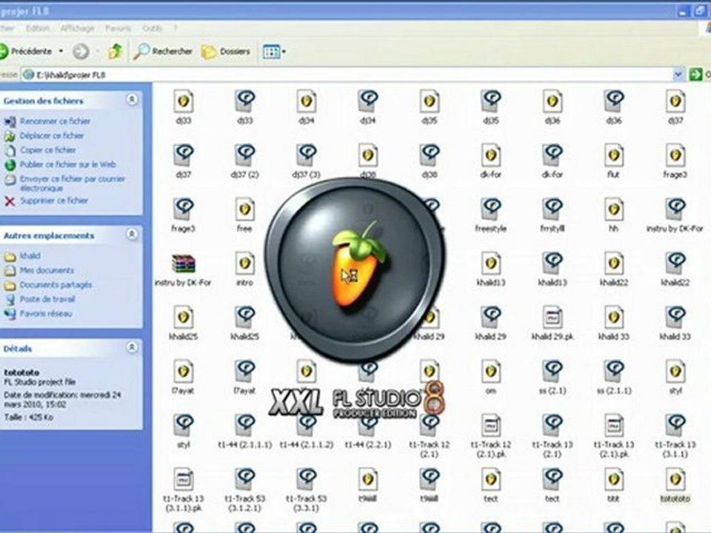Select the dk-for FL Studio project file

pyautogui.click(x=490, y=161)
